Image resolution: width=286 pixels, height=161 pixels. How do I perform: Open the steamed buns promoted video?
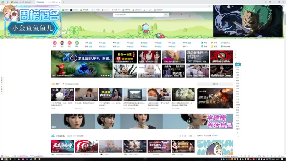point(183,94)
